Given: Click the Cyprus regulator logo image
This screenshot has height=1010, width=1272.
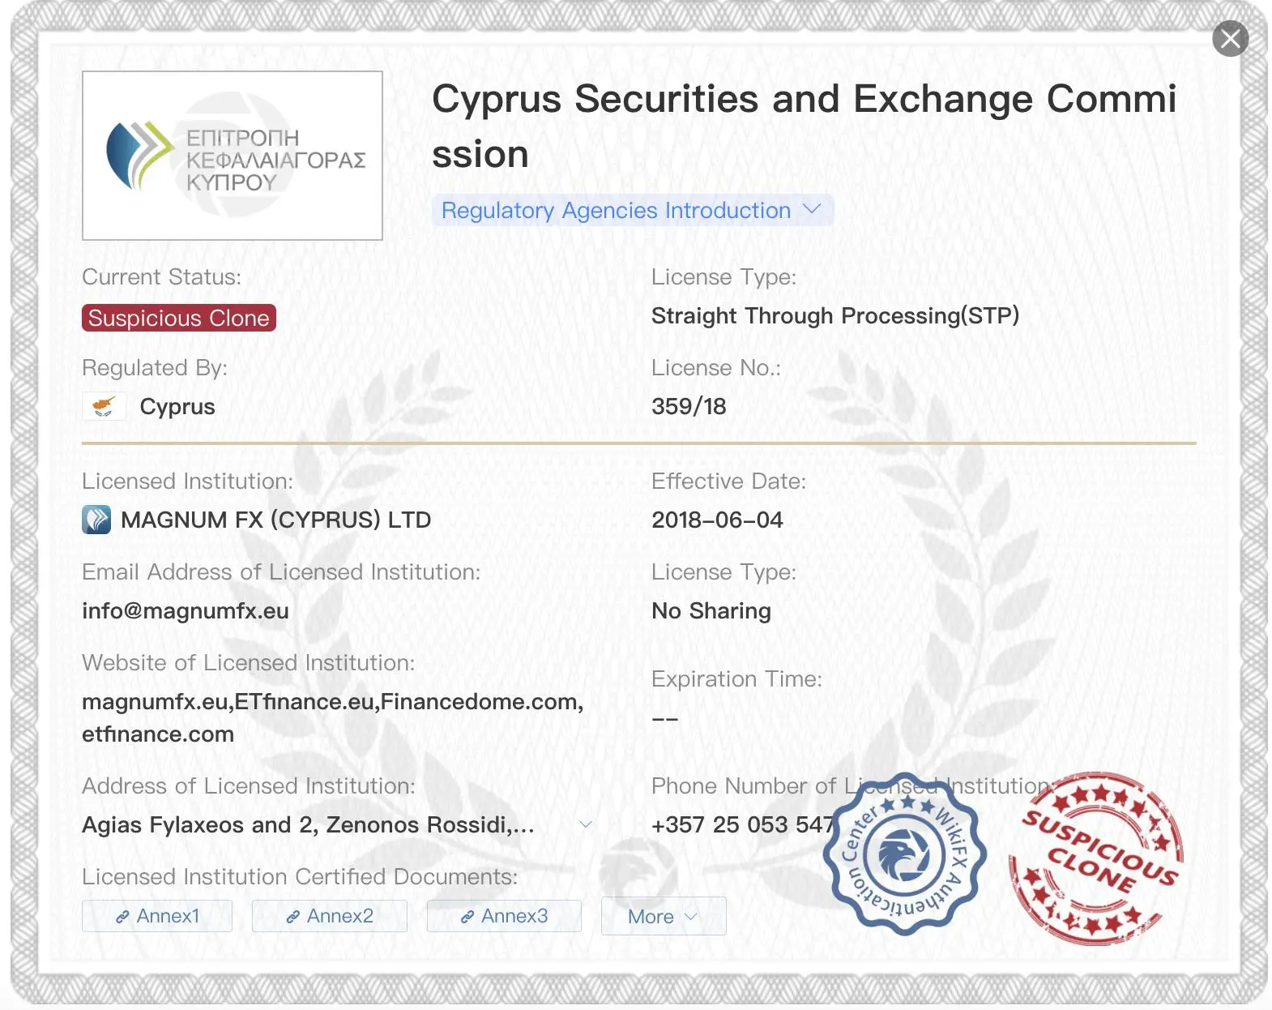Looking at the screenshot, I should click(x=233, y=156).
